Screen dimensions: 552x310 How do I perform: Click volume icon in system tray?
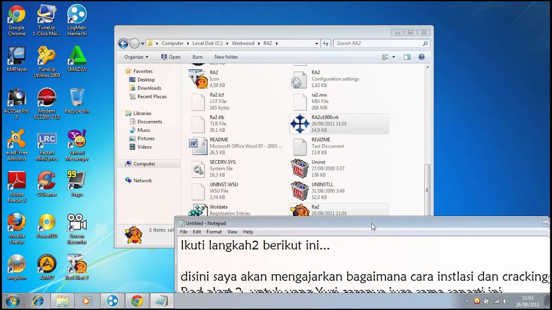505,301
